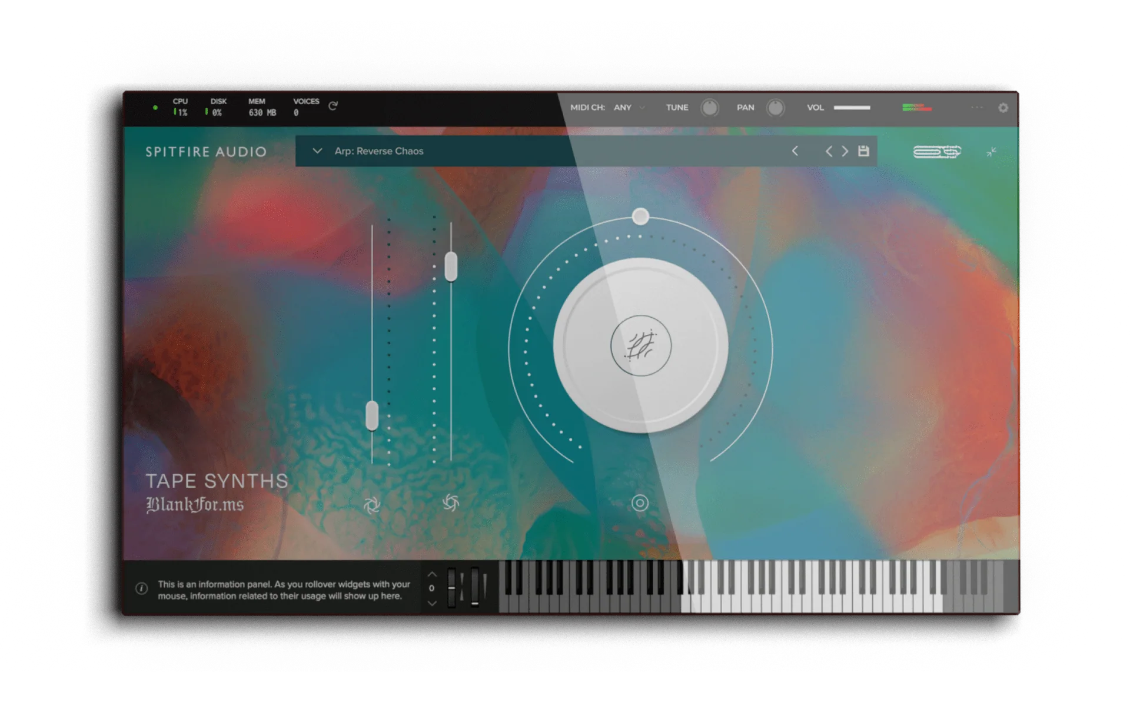Click the info icon in the information panel

pyautogui.click(x=142, y=588)
